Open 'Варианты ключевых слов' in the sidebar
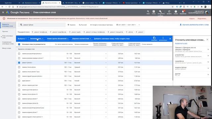Image resolution: width=212 pixels, height=119 pixels. pyautogui.click(x=8, y=25)
